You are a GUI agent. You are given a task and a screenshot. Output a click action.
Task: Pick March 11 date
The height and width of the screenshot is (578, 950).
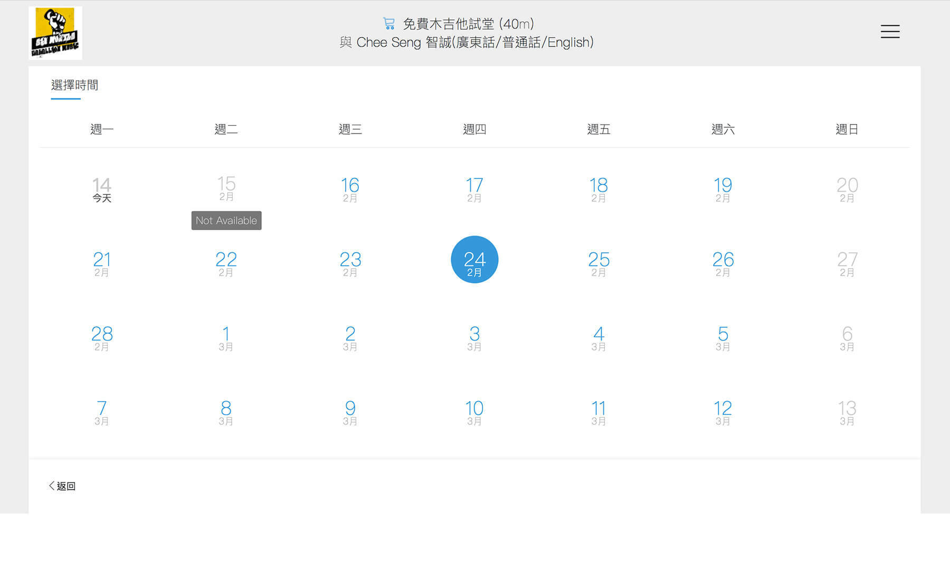click(598, 413)
